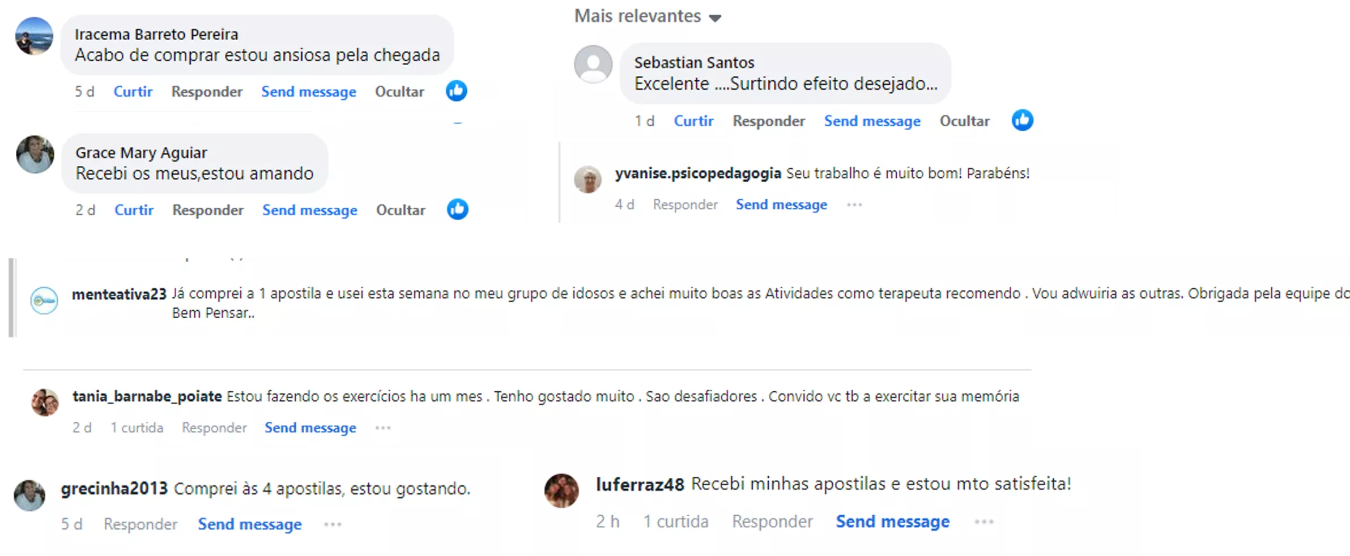Image resolution: width=1350 pixels, height=556 pixels.
Task: Reply to Sebastian Santos' comment
Action: coord(769,121)
